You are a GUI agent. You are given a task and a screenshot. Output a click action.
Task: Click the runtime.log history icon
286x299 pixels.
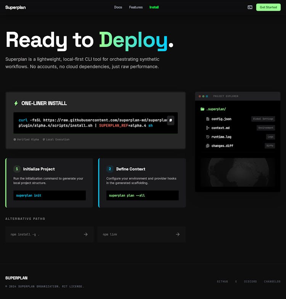208,137
